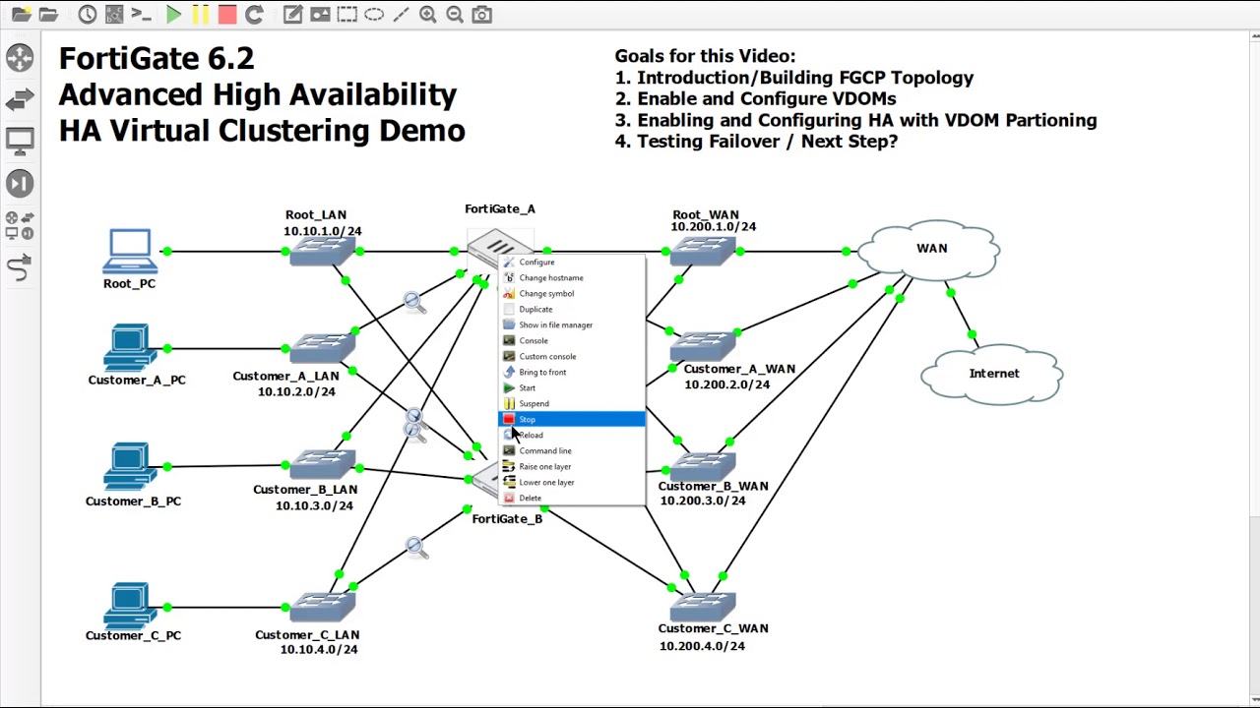Click the Zoom in magnifier icon

click(x=428, y=15)
